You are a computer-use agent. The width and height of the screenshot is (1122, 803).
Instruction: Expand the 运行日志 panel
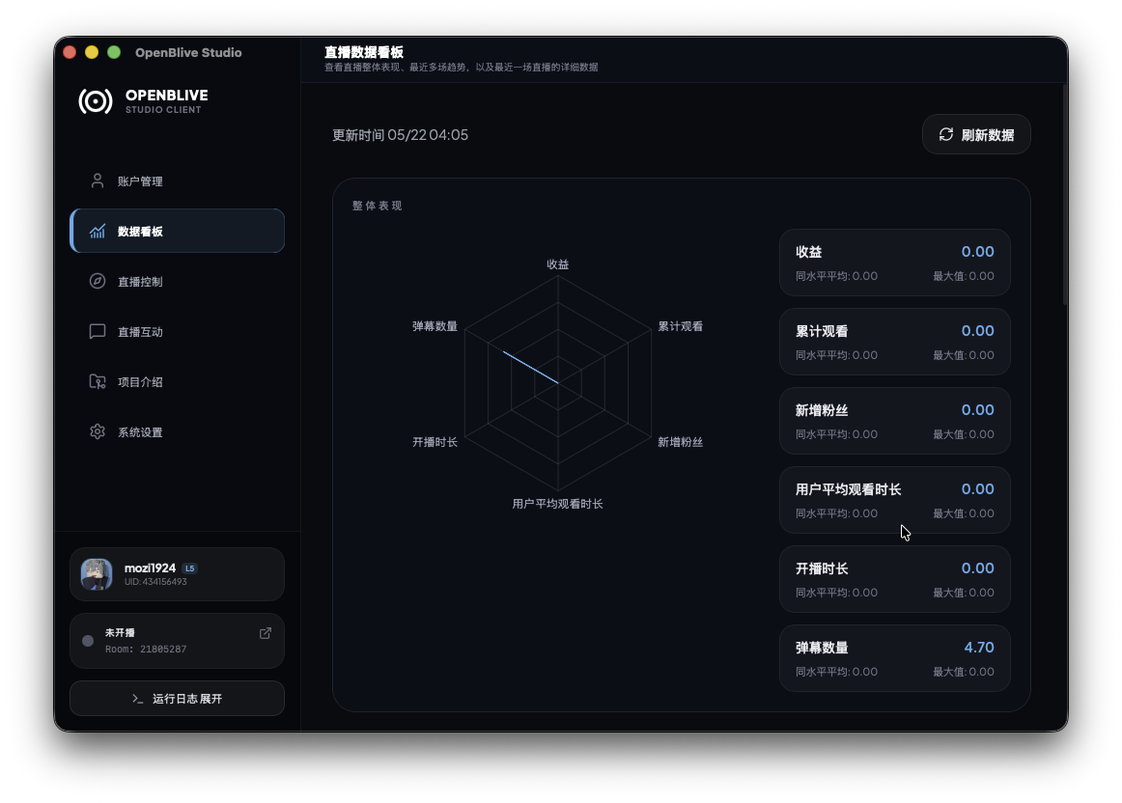177,699
